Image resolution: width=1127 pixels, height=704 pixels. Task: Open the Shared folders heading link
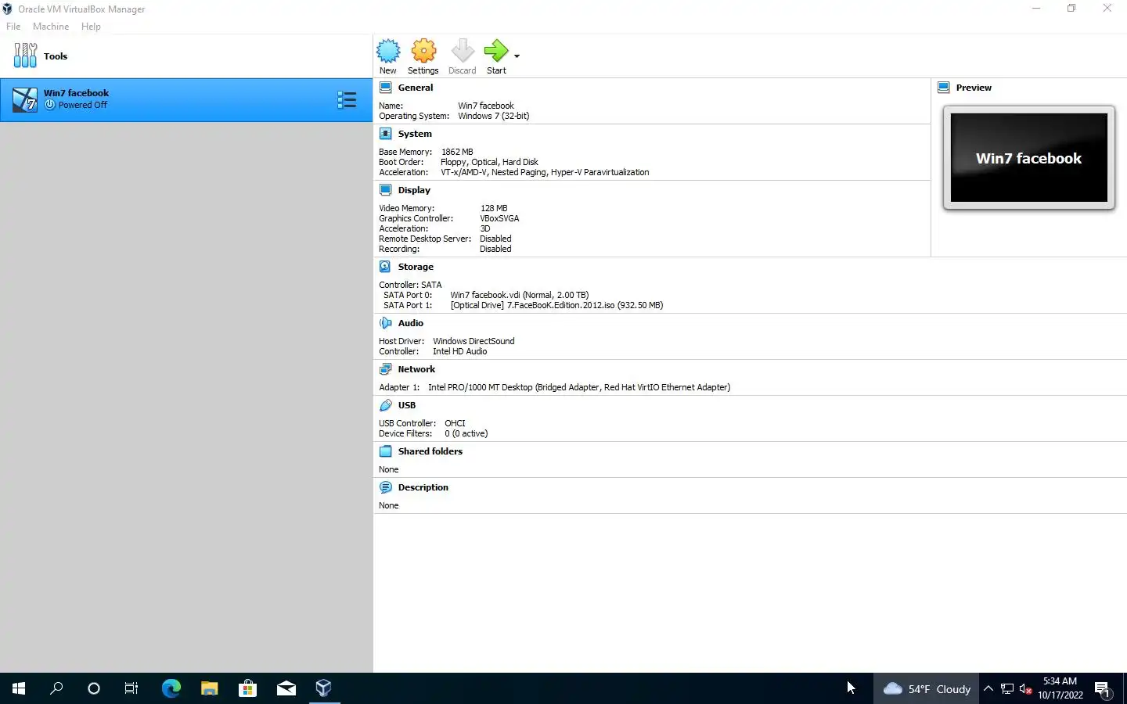430,451
